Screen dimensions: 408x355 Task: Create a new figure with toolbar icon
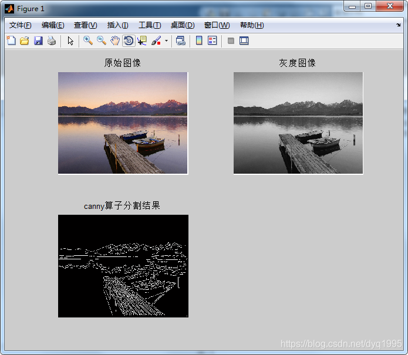tap(11, 41)
